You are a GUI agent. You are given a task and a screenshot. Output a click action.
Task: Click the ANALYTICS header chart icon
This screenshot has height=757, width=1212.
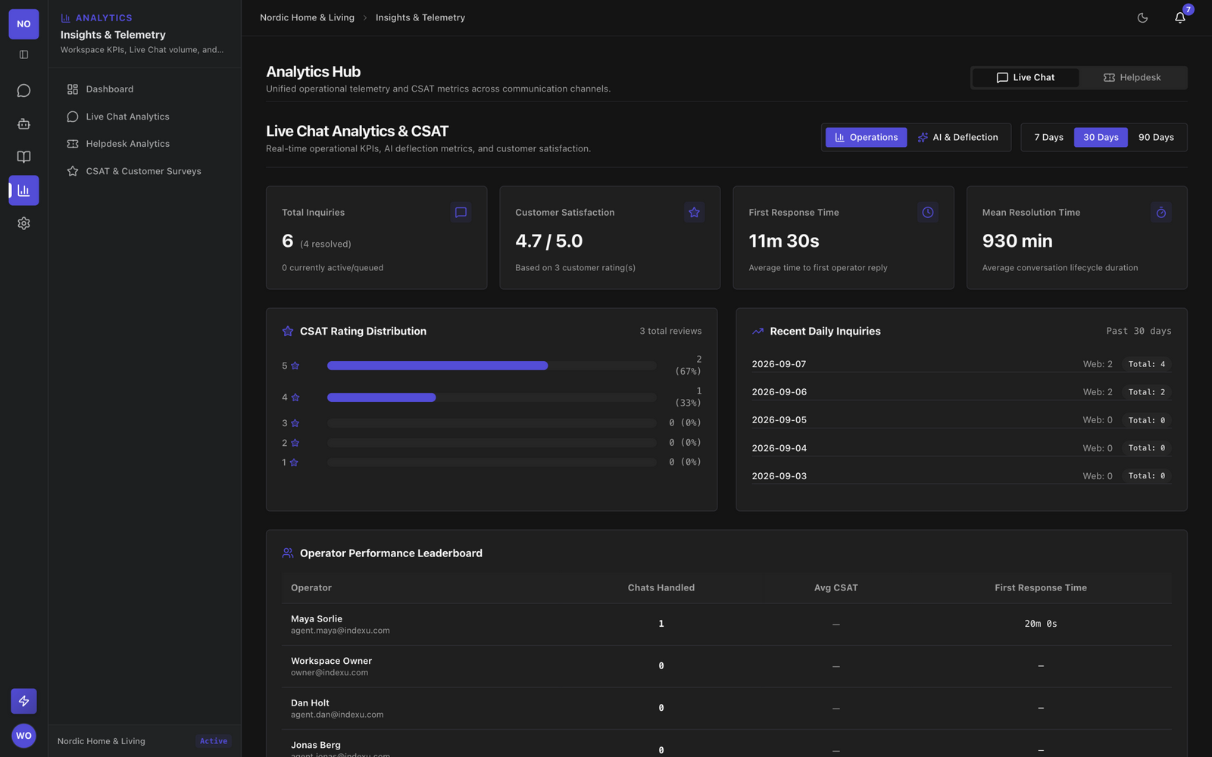click(x=66, y=18)
